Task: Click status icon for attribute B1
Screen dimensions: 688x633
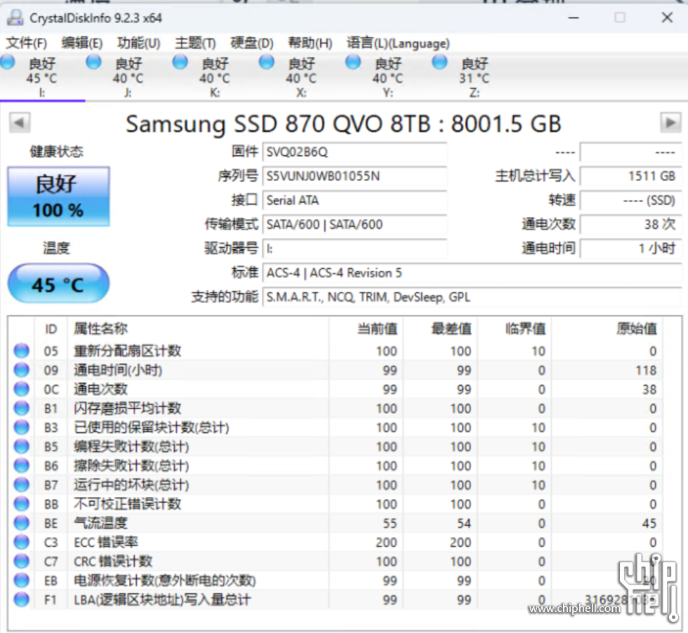Action: tap(22, 408)
